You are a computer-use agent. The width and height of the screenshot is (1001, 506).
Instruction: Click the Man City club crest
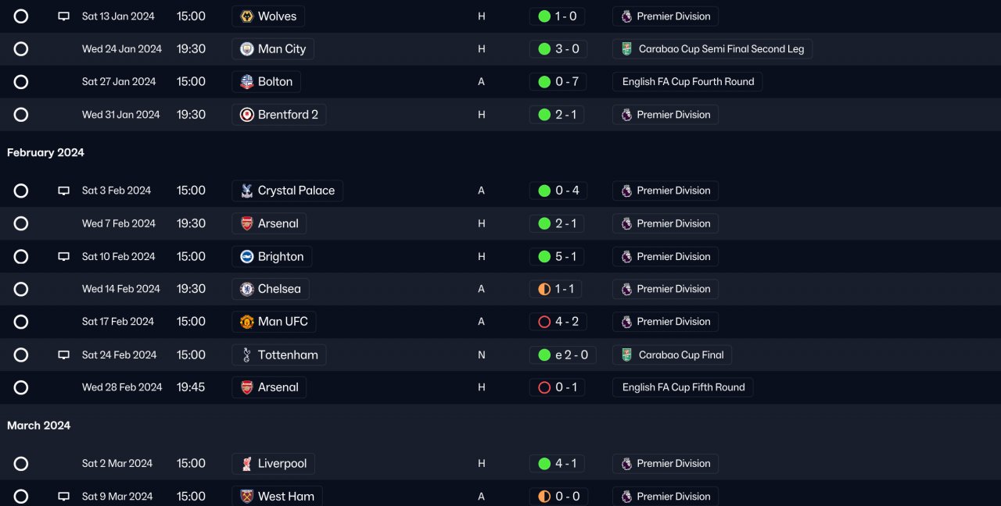tap(246, 49)
